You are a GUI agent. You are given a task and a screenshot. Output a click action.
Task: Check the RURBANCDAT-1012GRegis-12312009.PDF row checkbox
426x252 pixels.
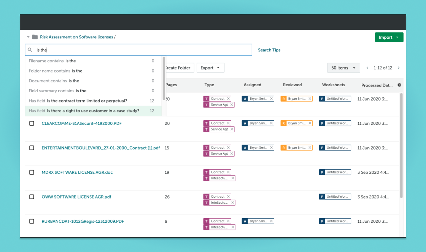pos(32,221)
